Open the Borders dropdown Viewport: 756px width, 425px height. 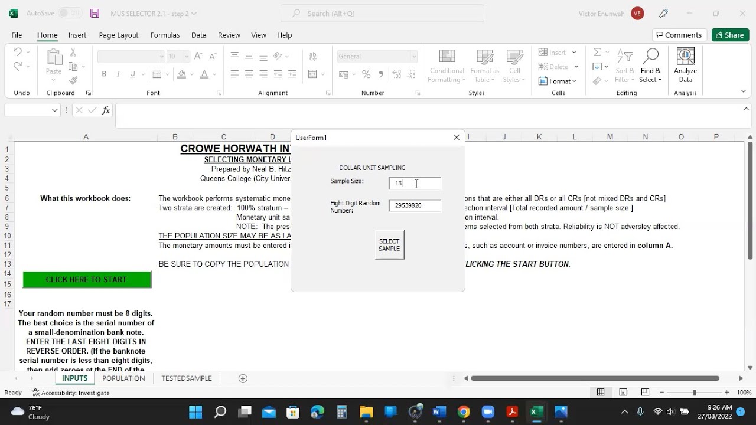(x=167, y=74)
